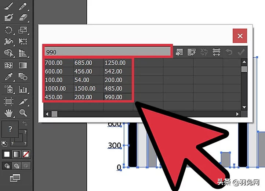Select the Blend tool
This screenshot has width=265, height=191.
pyautogui.click(x=23, y=76)
